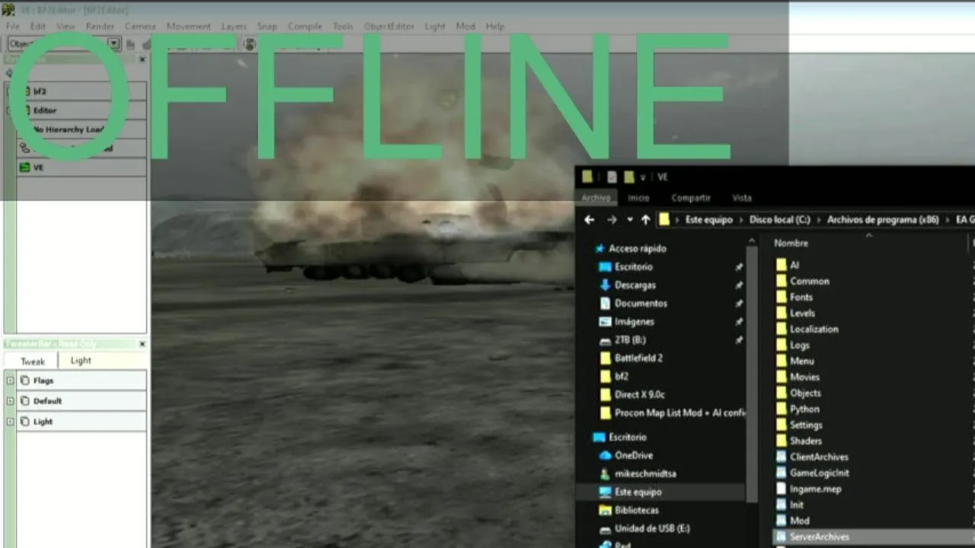
Task: Open Battlefield 2 pinned folder
Action: (638, 358)
